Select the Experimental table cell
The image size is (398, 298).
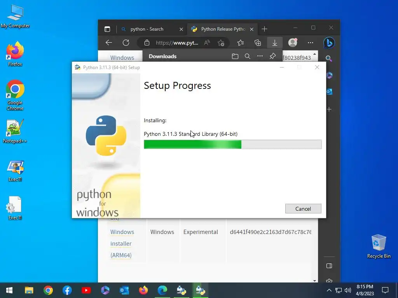click(x=201, y=232)
